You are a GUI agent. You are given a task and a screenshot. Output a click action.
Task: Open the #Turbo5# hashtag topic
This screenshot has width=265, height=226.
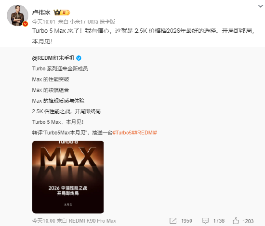click(123, 133)
